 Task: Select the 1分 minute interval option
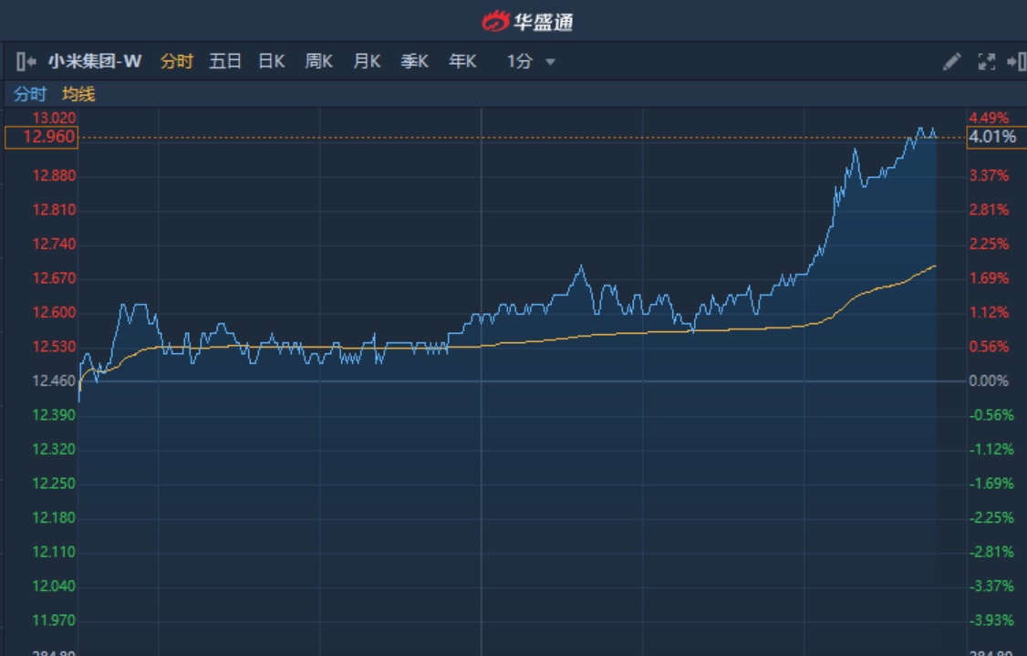click(519, 62)
